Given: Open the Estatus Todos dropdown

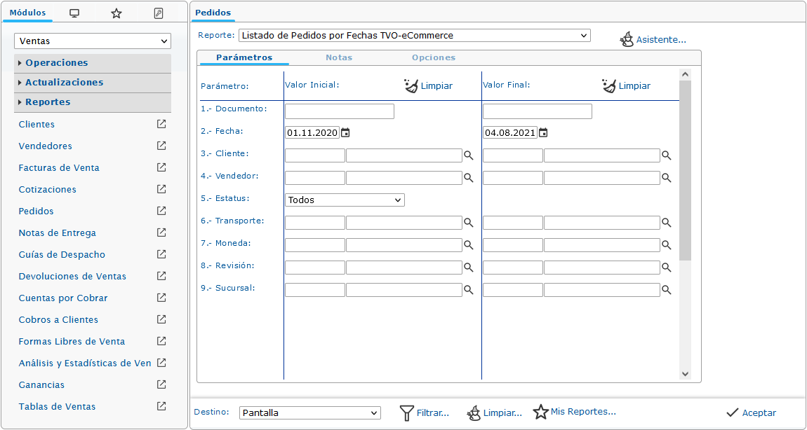Looking at the screenshot, I should (x=345, y=200).
